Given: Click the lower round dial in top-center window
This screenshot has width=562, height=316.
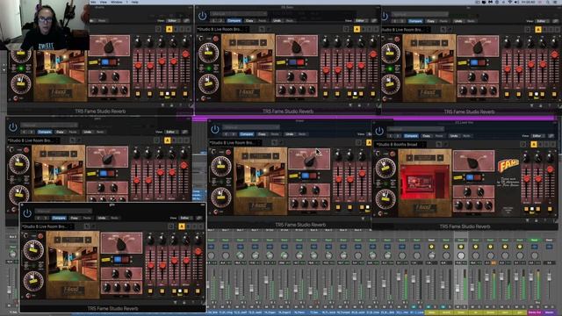Looking at the screenshot, I should coord(209,84).
